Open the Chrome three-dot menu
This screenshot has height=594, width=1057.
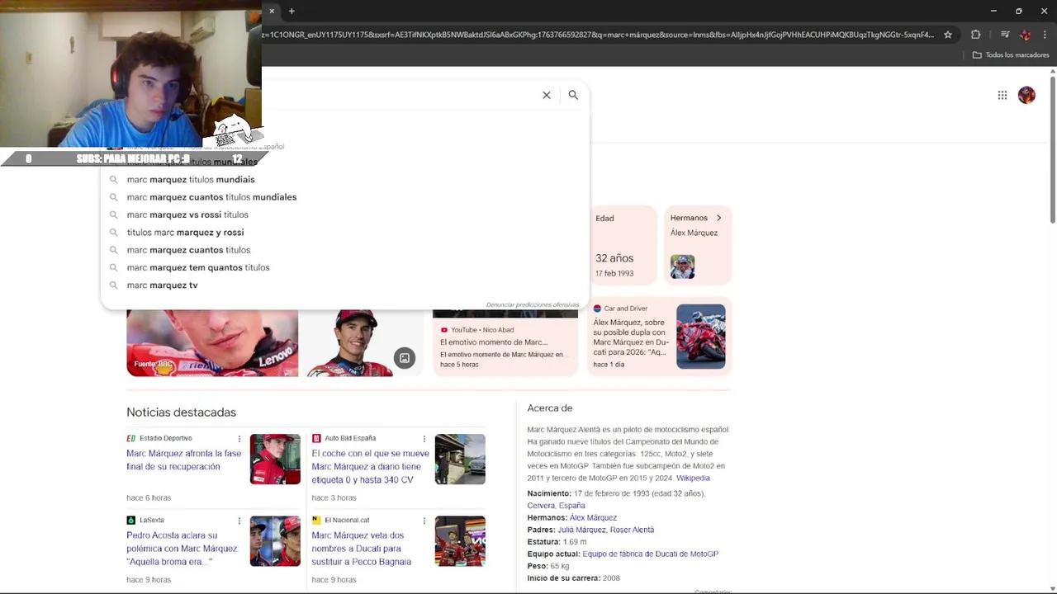1045,35
